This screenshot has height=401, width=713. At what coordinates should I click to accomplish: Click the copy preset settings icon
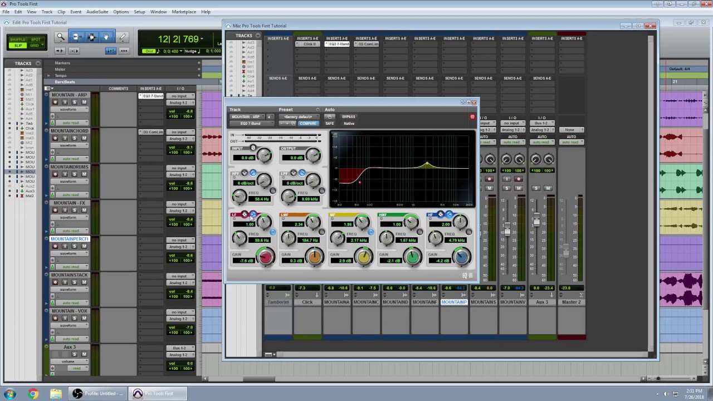[293, 123]
